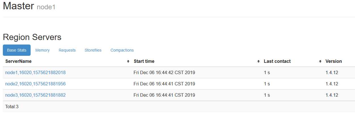This screenshot has height=113, width=355.
Task: Click the Master node1 page heading
Action: click(29, 6)
